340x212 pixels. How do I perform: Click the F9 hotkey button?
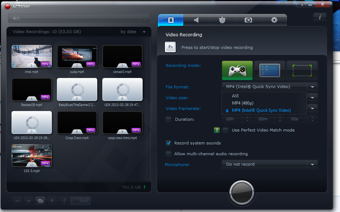coord(170,47)
